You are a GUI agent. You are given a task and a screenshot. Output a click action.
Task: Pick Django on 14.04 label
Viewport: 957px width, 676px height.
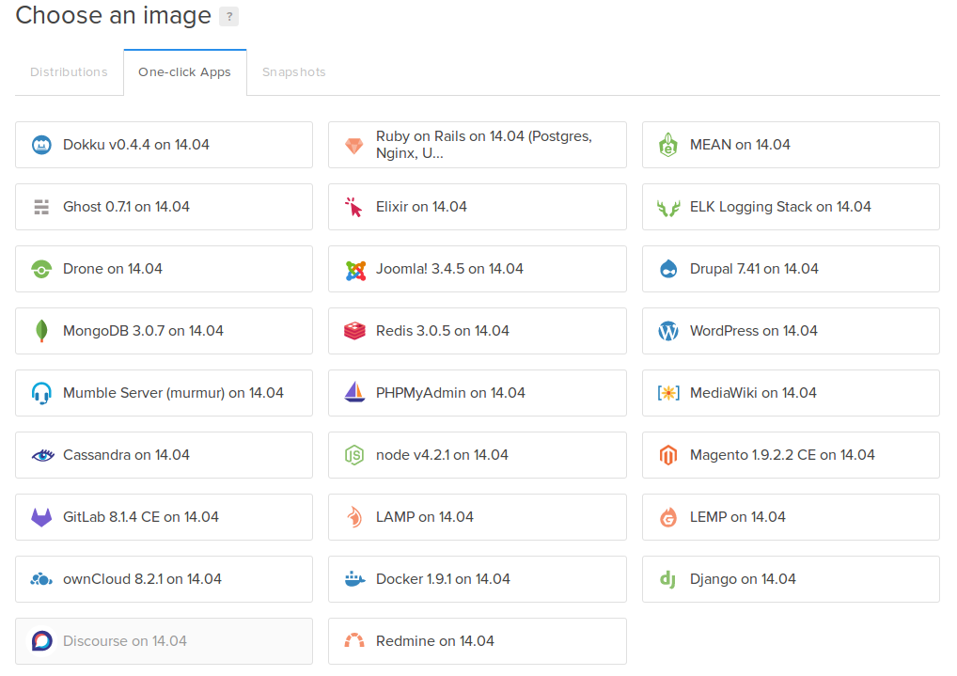(743, 579)
